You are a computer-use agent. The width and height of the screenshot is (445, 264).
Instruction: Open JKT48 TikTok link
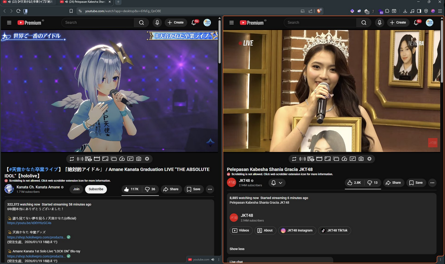pos(334,230)
